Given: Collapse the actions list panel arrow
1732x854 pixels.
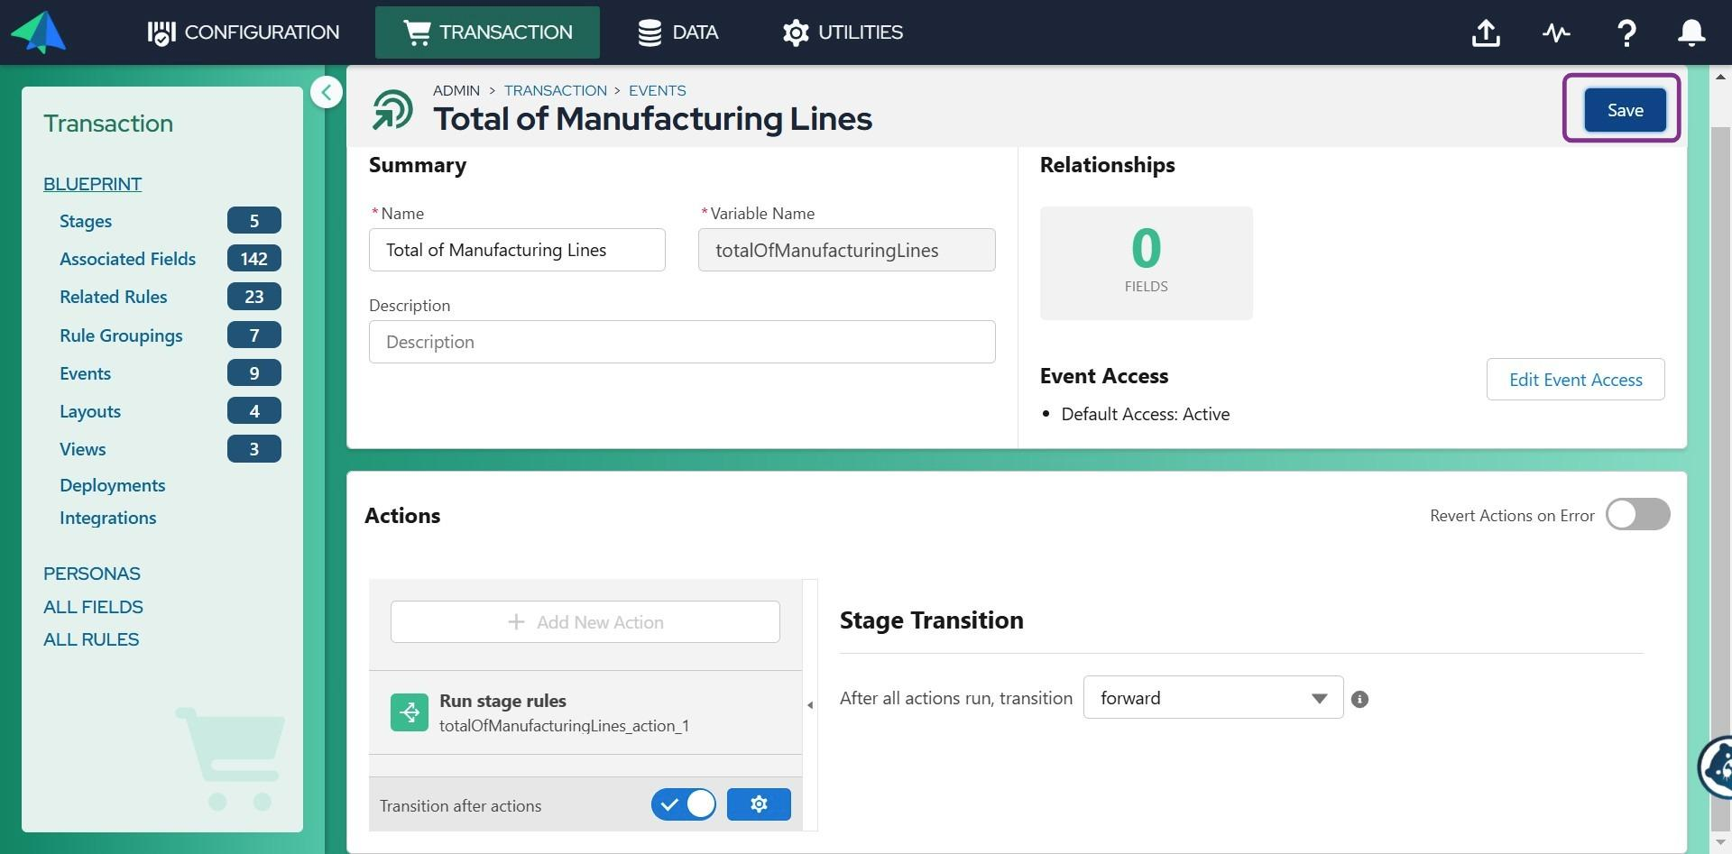Looking at the screenshot, I should 810,705.
